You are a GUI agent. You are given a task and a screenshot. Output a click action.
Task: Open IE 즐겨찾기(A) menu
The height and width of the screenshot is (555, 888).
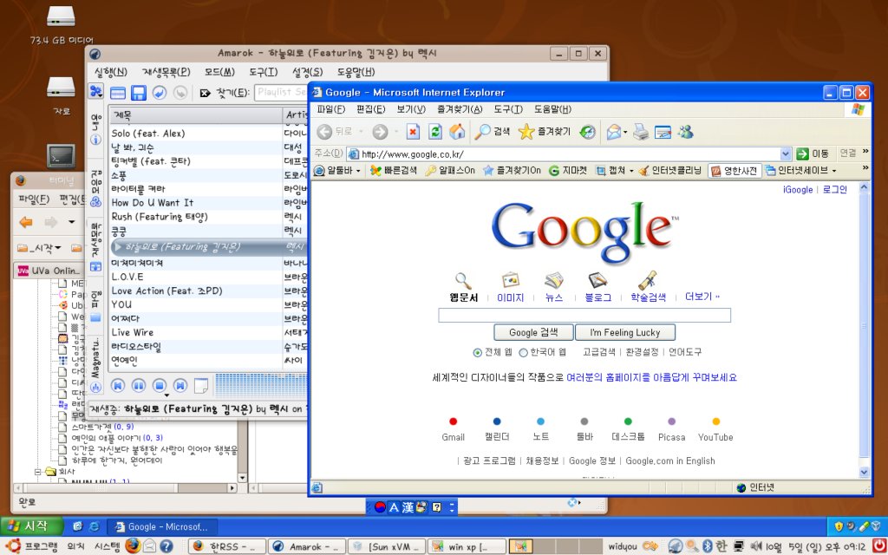point(460,109)
